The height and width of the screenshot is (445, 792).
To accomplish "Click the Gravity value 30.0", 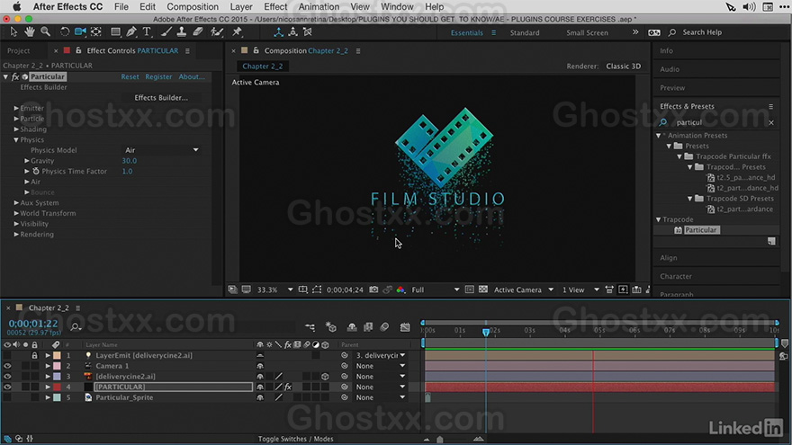I will (x=130, y=160).
